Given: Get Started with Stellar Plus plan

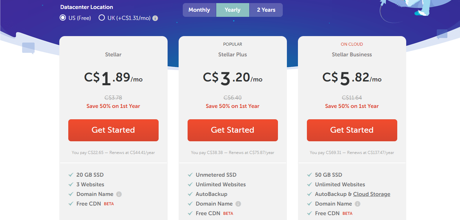Looking at the screenshot, I should (x=233, y=130).
